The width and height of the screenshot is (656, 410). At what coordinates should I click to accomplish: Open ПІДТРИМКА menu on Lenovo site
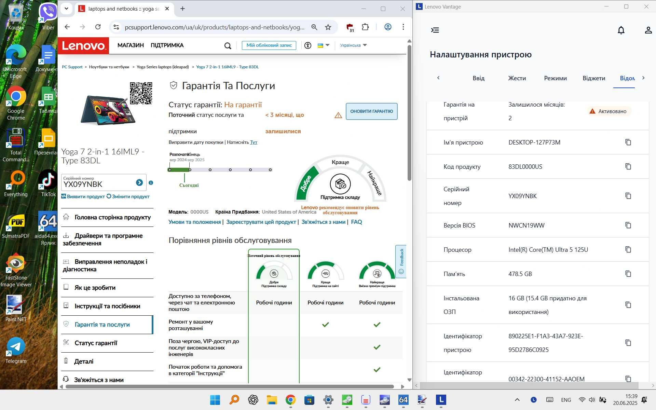tap(167, 45)
